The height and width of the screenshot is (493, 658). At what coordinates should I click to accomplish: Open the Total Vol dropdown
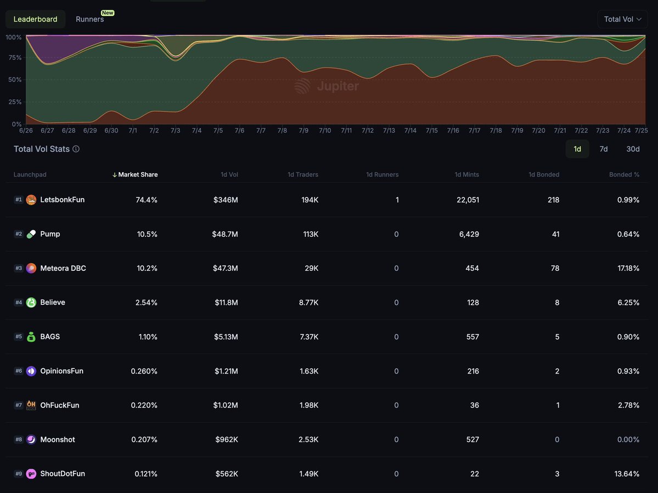click(622, 19)
